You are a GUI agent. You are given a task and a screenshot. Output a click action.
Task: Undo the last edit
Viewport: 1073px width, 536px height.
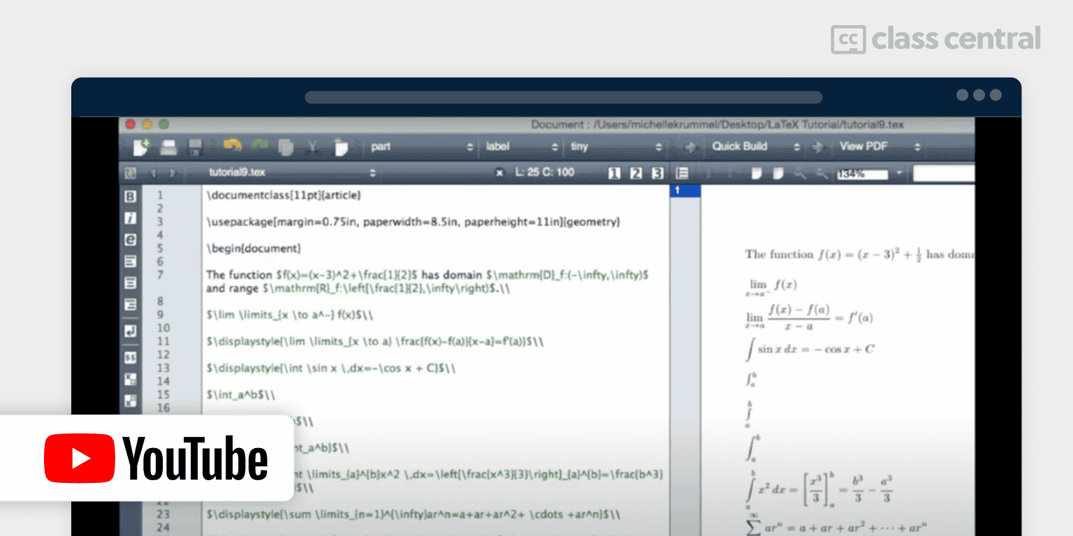[x=232, y=147]
